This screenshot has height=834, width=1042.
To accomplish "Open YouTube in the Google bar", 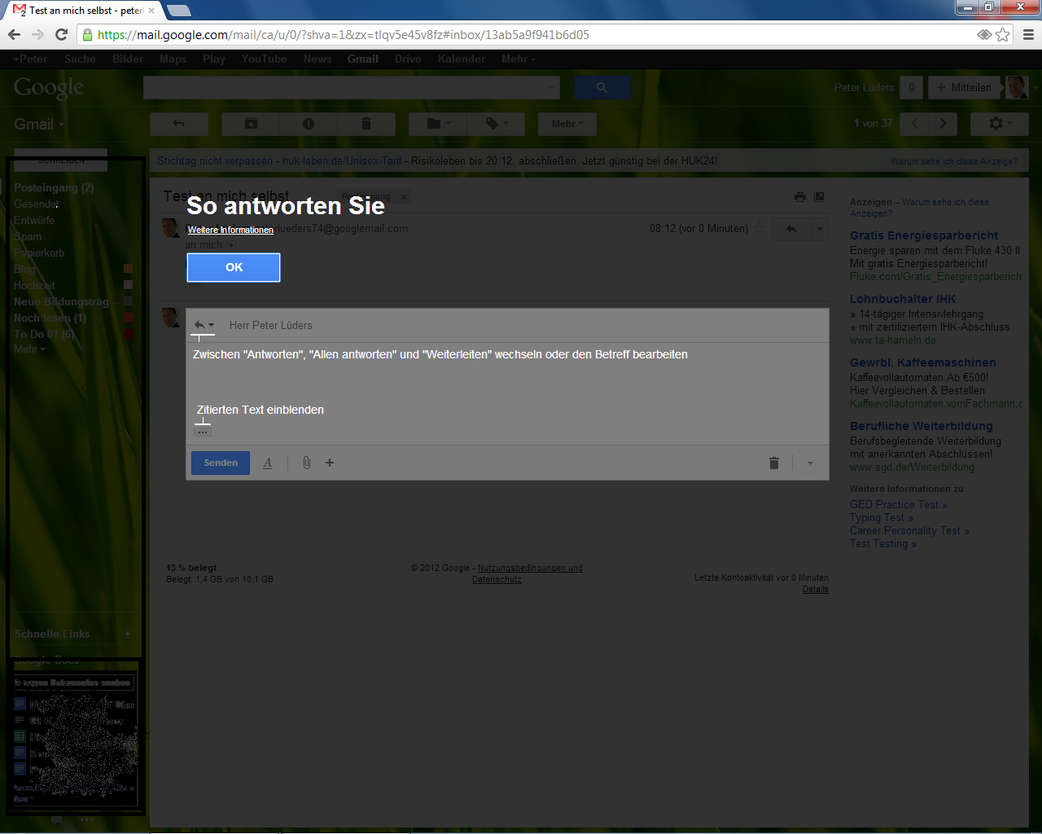I will 264,59.
